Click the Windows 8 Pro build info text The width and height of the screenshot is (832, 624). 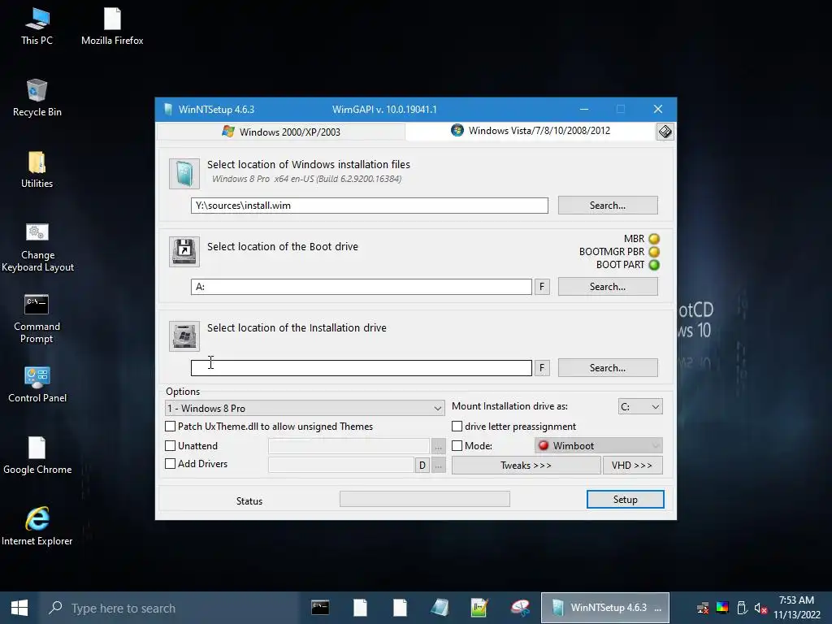[x=306, y=179]
